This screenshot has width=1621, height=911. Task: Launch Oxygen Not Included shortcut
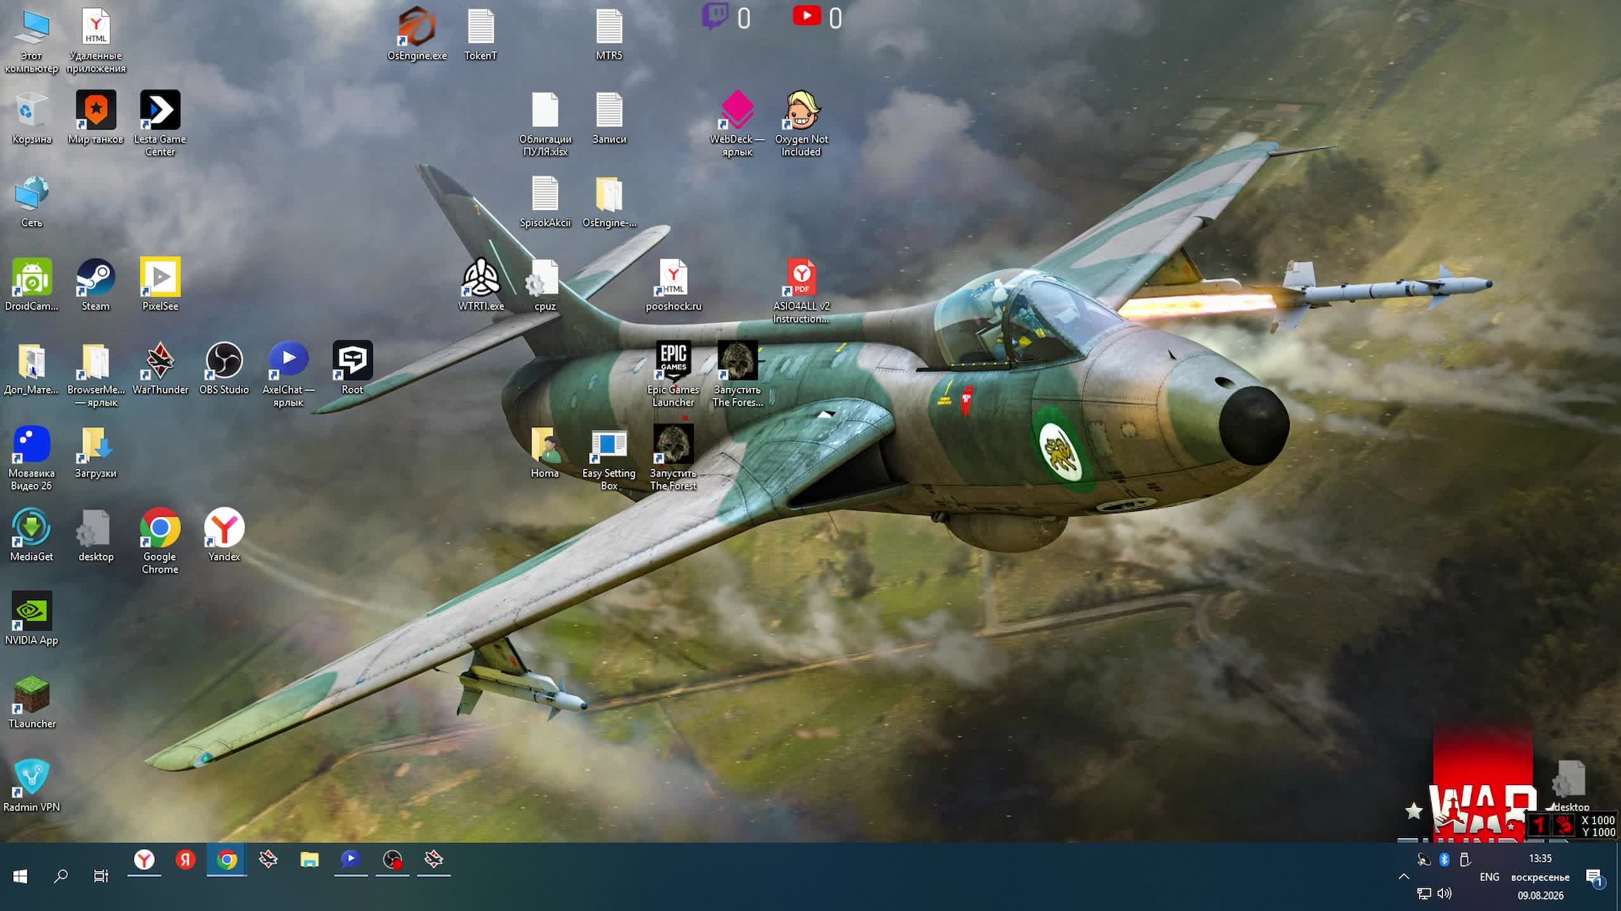(801, 124)
